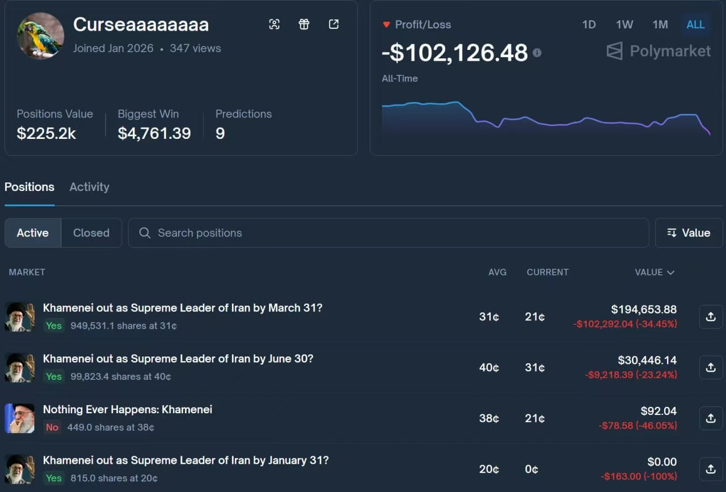
Task: Open the external link icon in profile header
Action: click(334, 24)
